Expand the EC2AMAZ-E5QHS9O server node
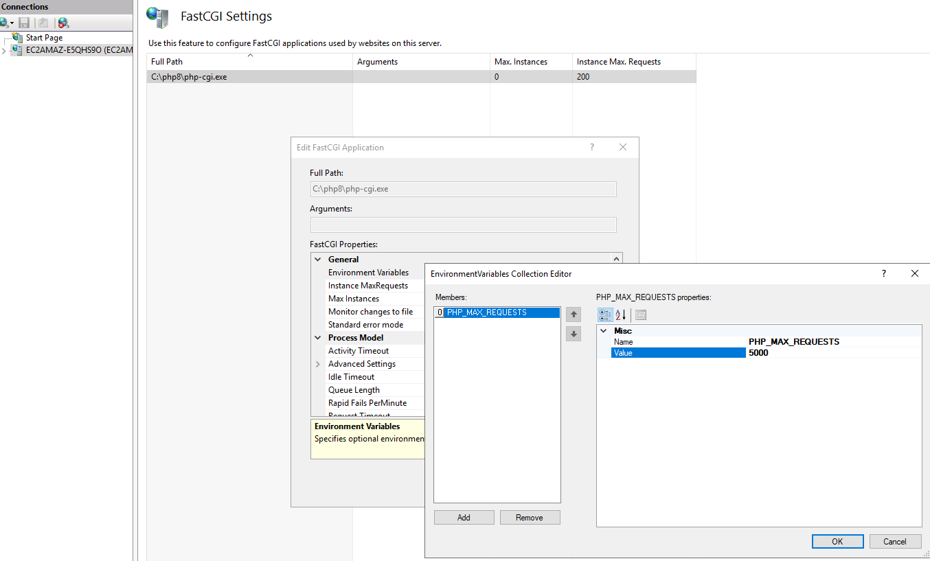Screen dimensions: 930x561 (x=4, y=51)
